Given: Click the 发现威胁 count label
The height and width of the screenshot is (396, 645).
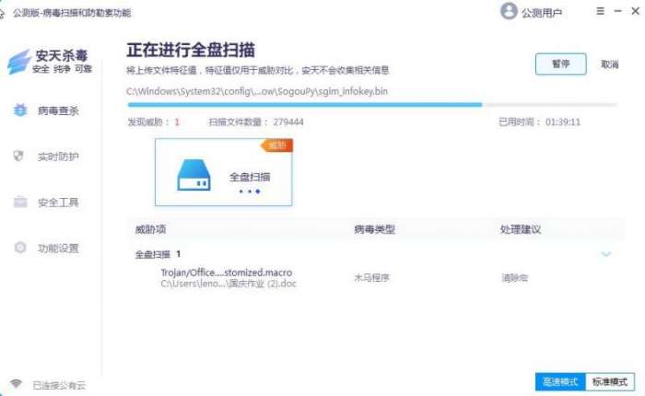Looking at the screenshot, I should [154, 122].
